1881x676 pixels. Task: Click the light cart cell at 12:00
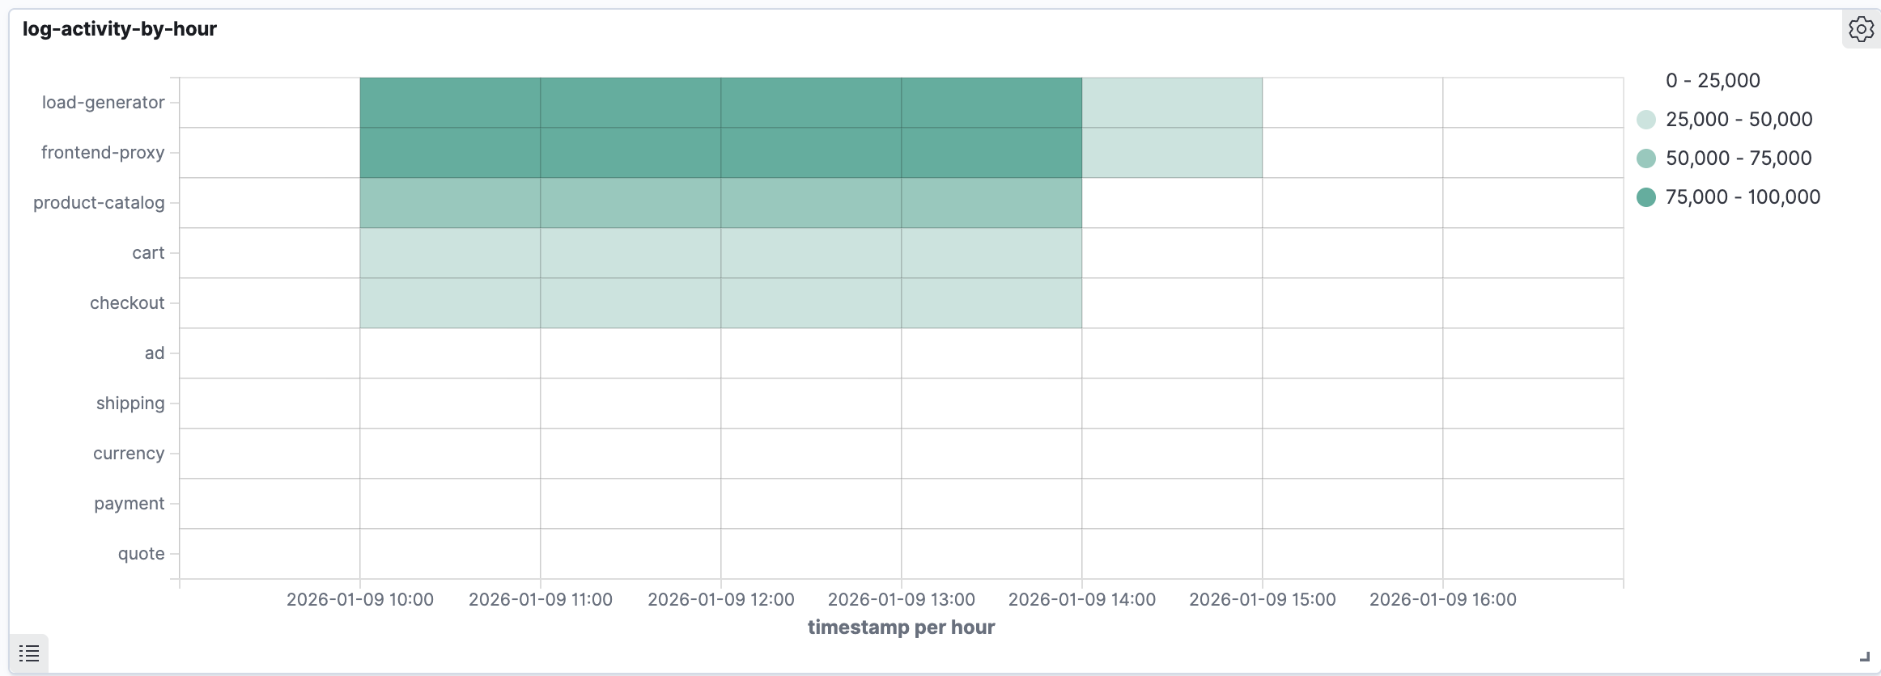(x=809, y=252)
